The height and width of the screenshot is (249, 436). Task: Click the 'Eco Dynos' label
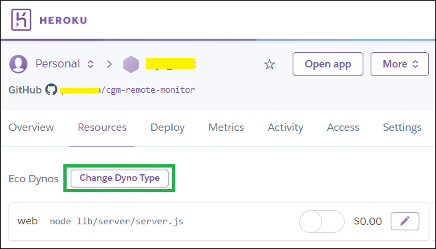coord(33,179)
